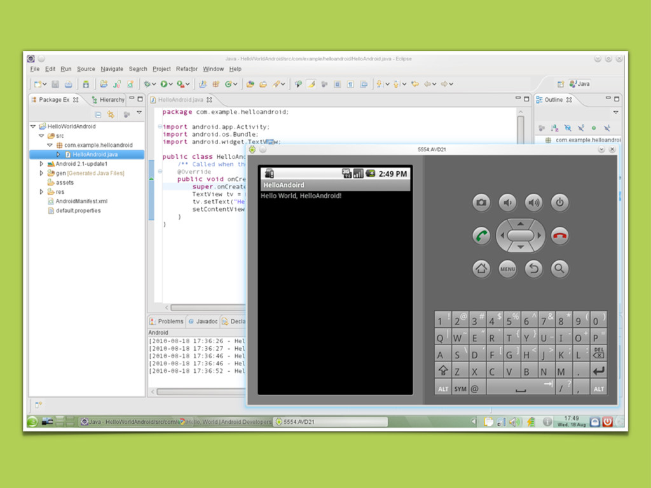Click the emulator power button
The height and width of the screenshot is (488, 651).
559,203
